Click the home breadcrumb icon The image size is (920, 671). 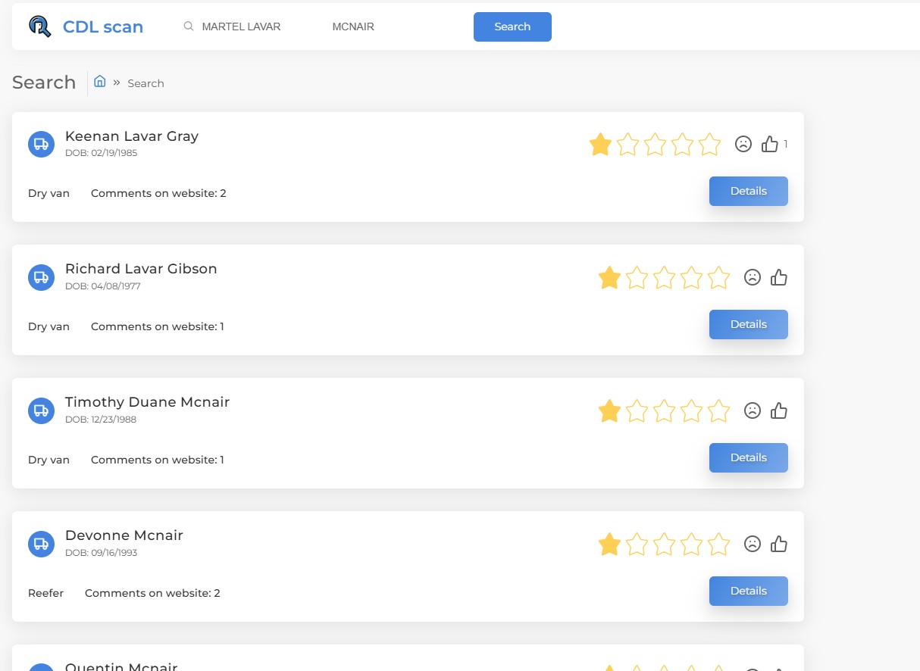(99, 82)
